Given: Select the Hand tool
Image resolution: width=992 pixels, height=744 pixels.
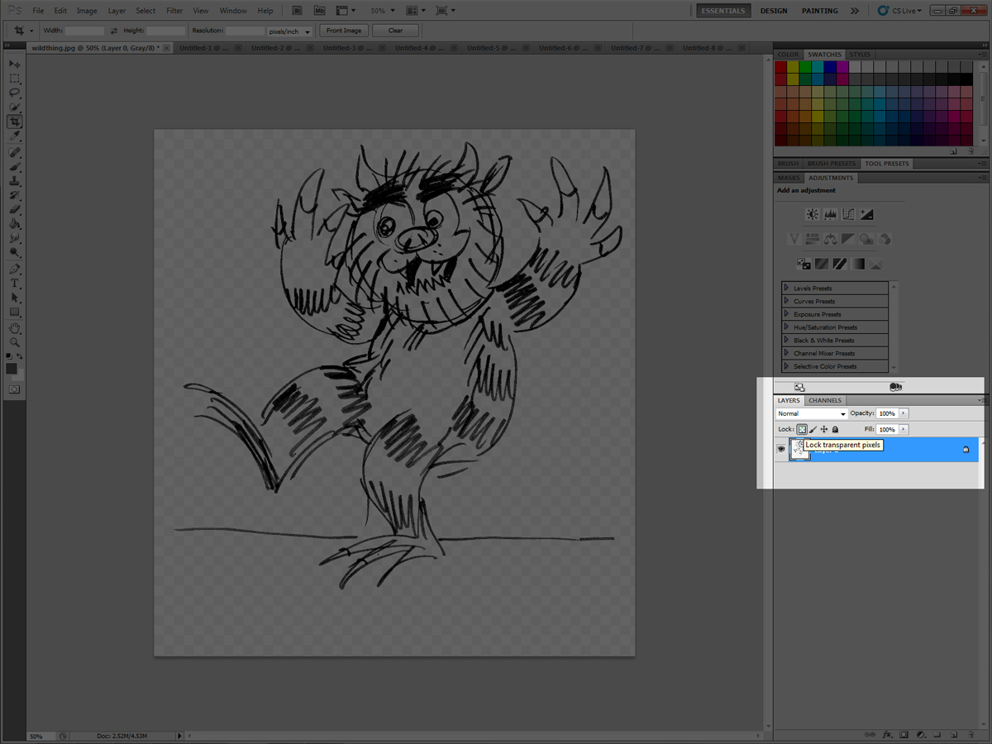Looking at the screenshot, I should pos(15,328).
